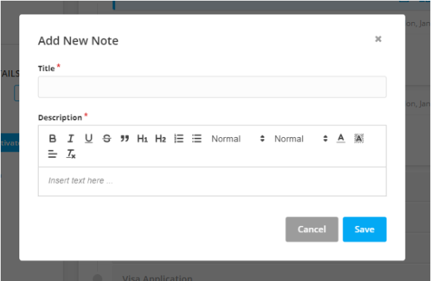The image size is (431, 281).
Task: Cancel adding the note
Action: [x=312, y=229]
